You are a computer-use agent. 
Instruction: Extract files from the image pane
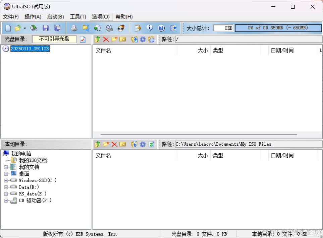(134, 39)
